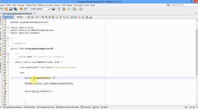Screen dimensions: 198x111
Task: Click the editor Back navigation icon
Action: click(x=32, y=17)
